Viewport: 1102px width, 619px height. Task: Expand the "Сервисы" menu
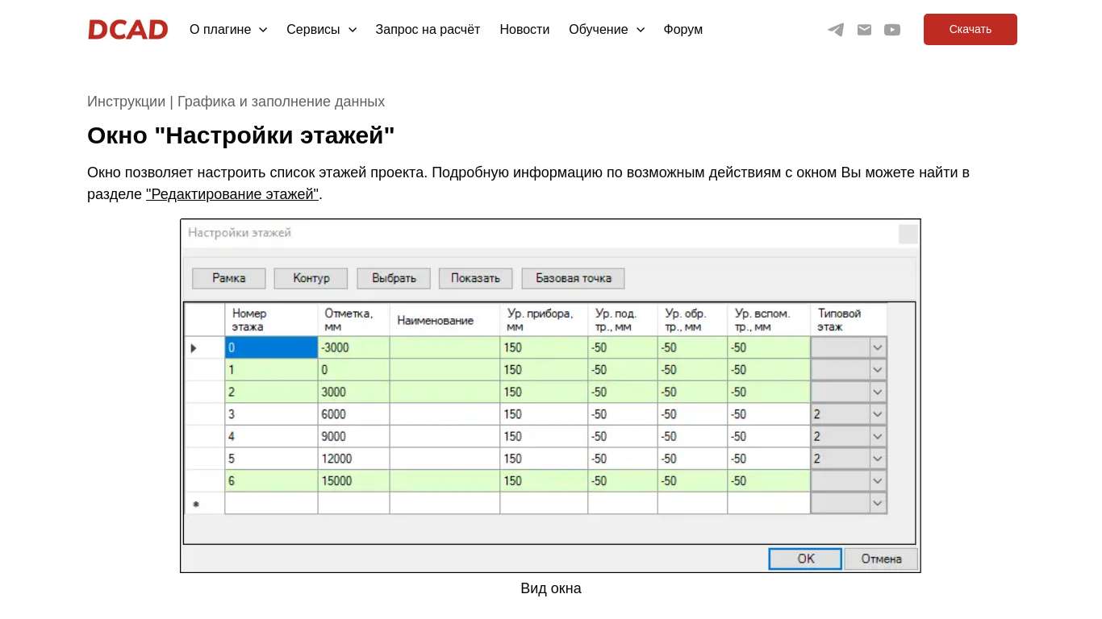pos(321,30)
